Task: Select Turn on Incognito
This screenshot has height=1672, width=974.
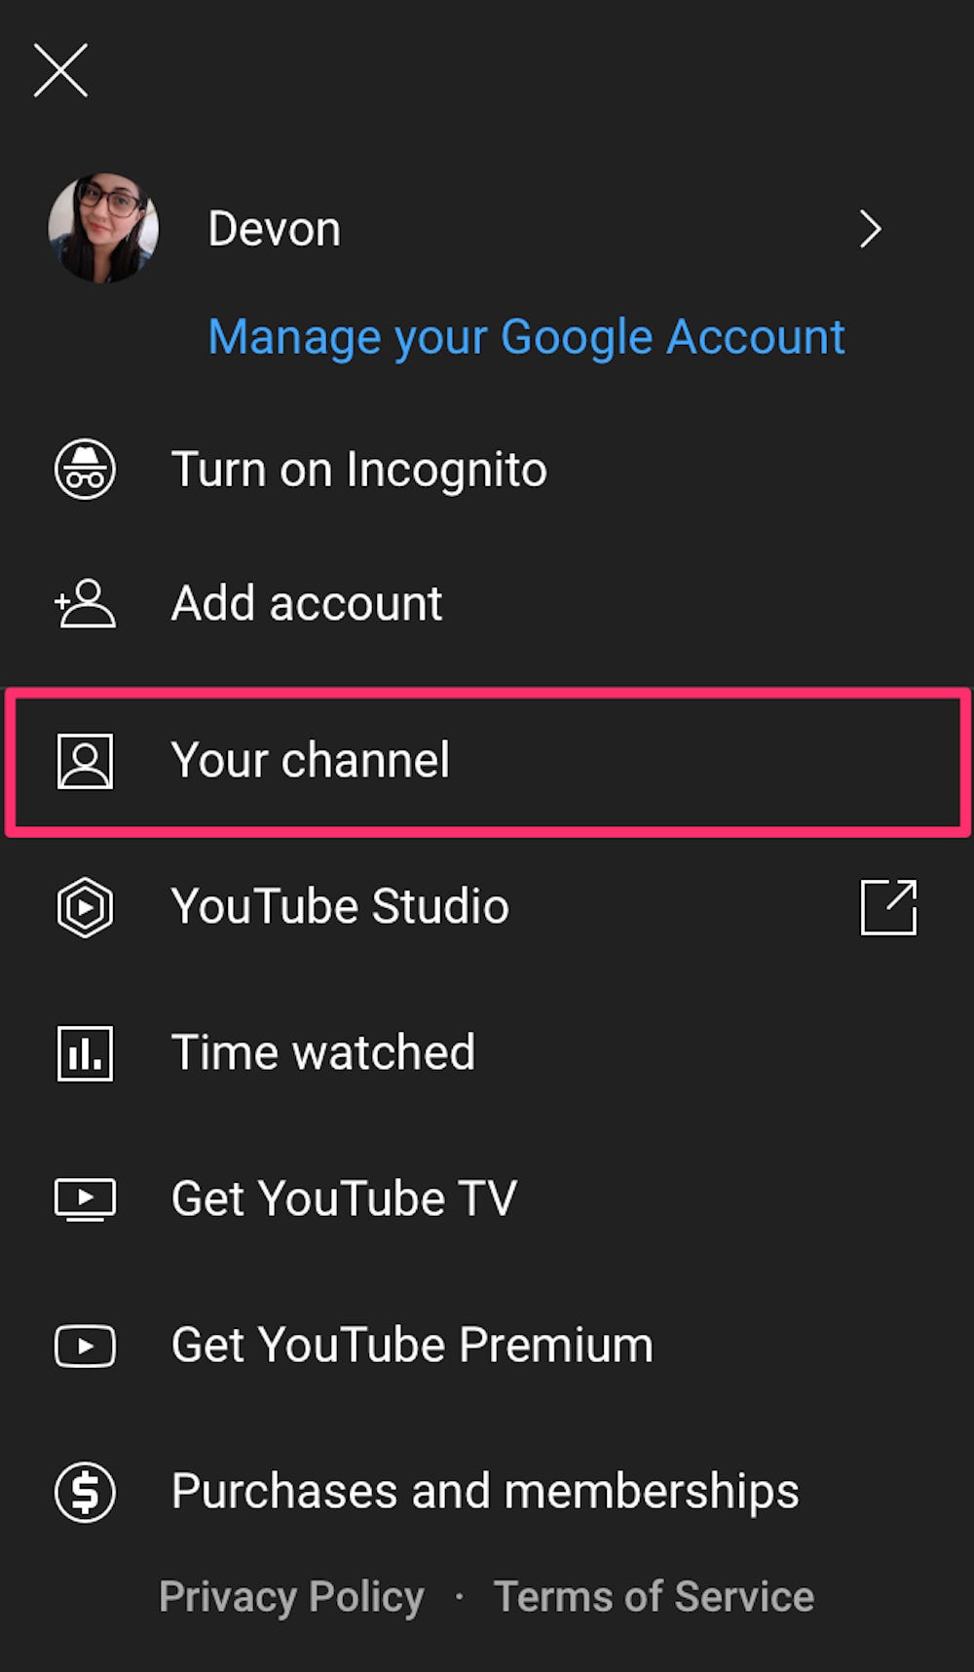Action: click(x=358, y=470)
